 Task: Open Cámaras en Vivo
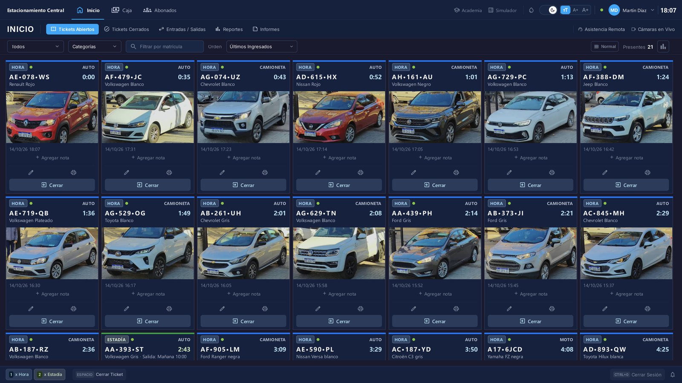653,29
